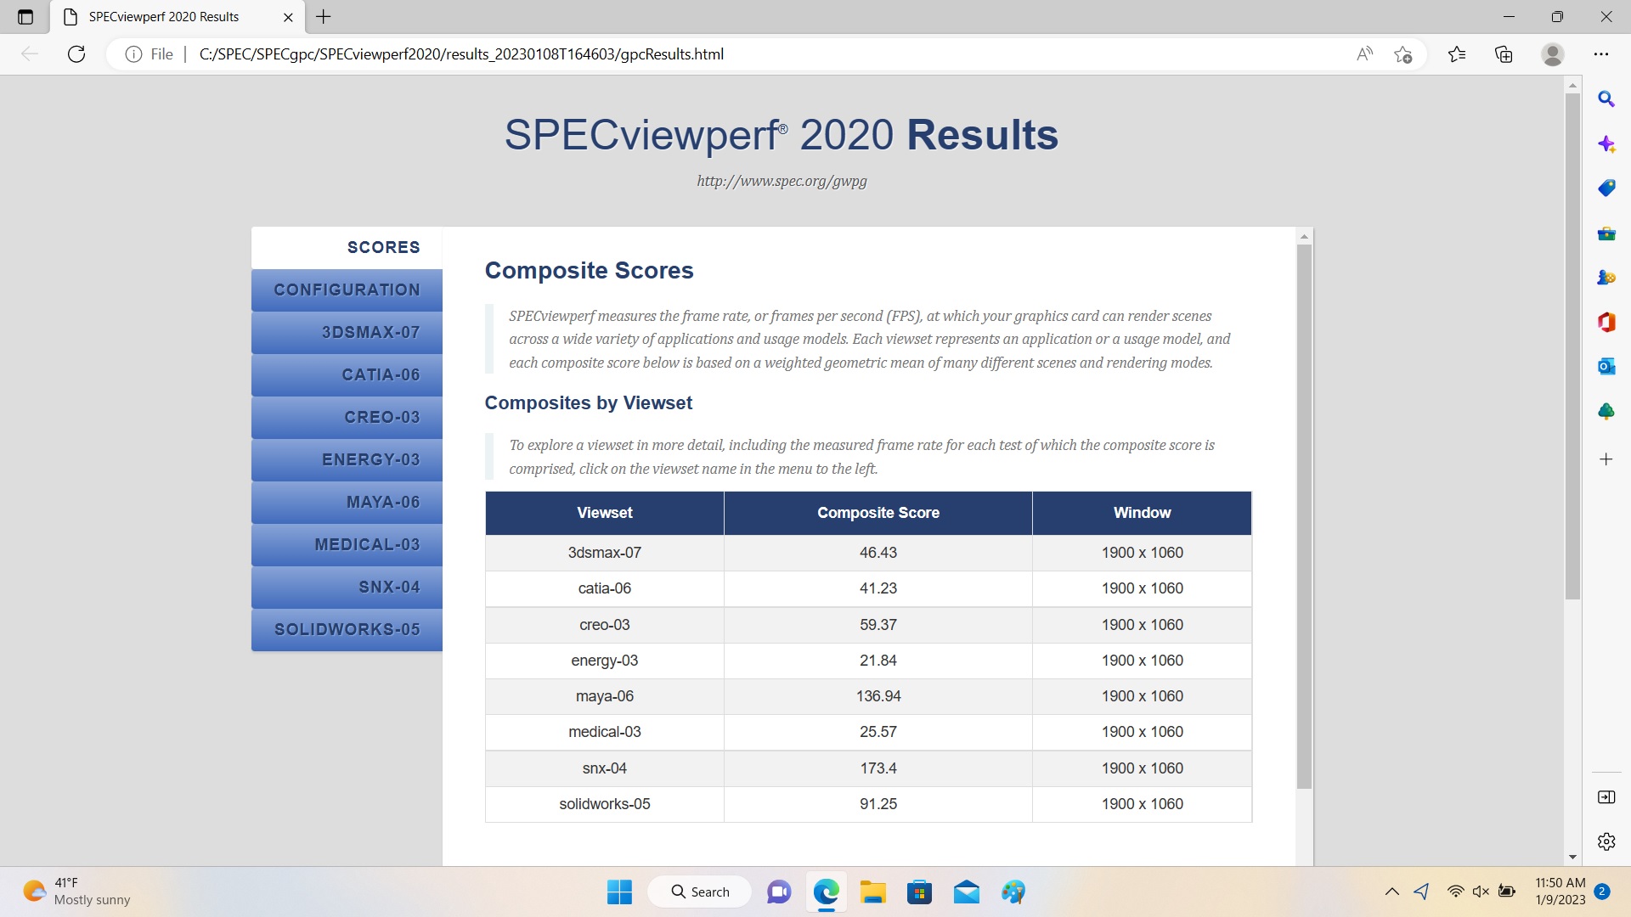Click the browser refresh icon

(x=76, y=54)
